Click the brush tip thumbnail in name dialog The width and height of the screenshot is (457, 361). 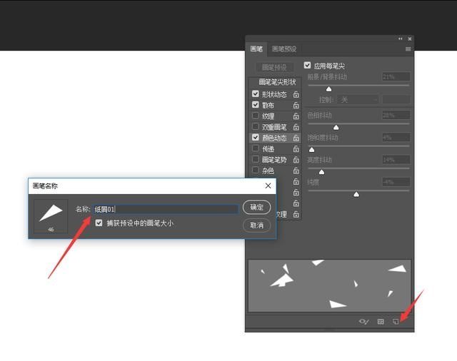pos(51,216)
